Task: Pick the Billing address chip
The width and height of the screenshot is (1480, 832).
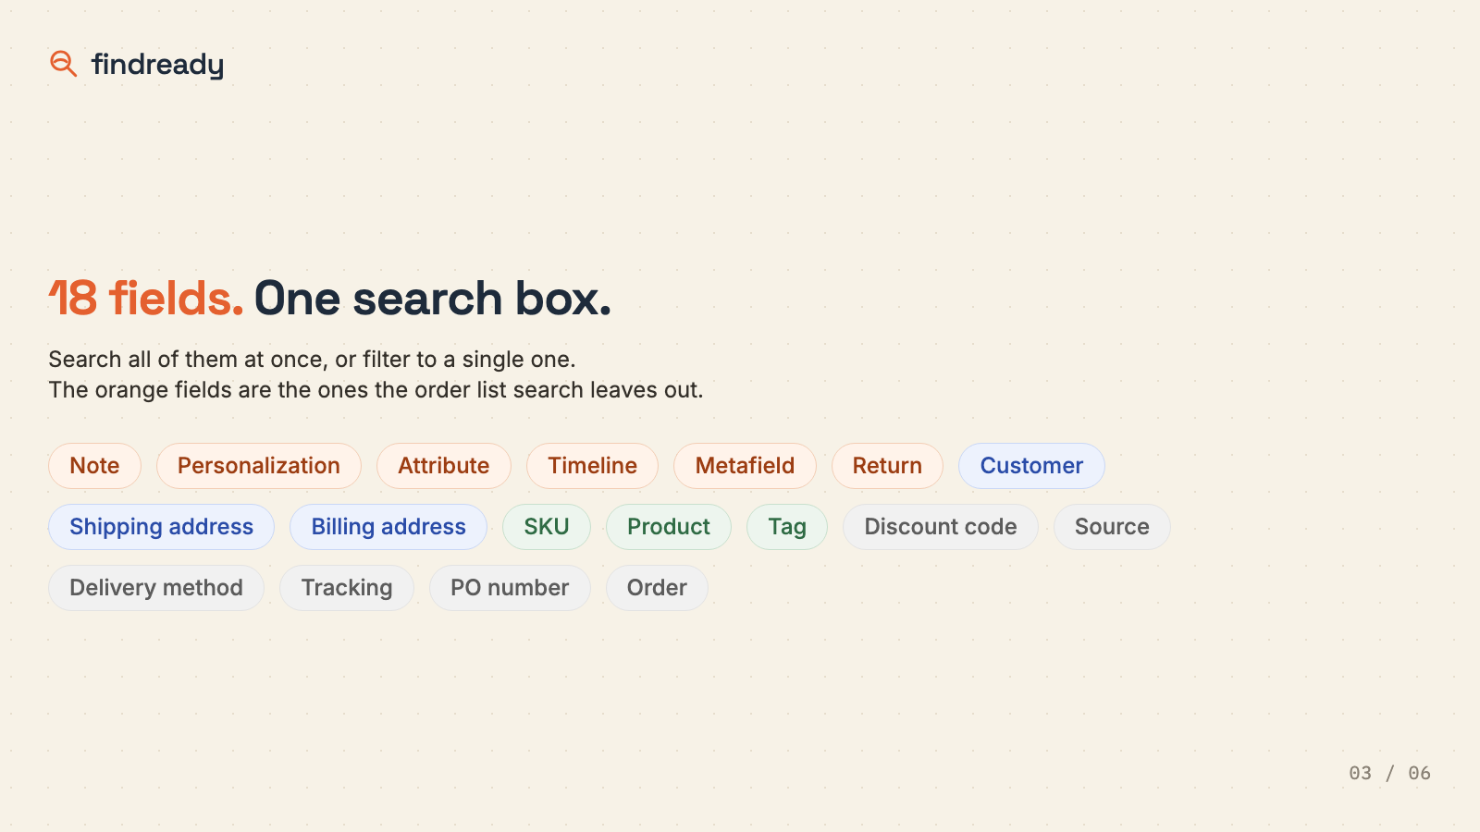Action: pyautogui.click(x=388, y=527)
